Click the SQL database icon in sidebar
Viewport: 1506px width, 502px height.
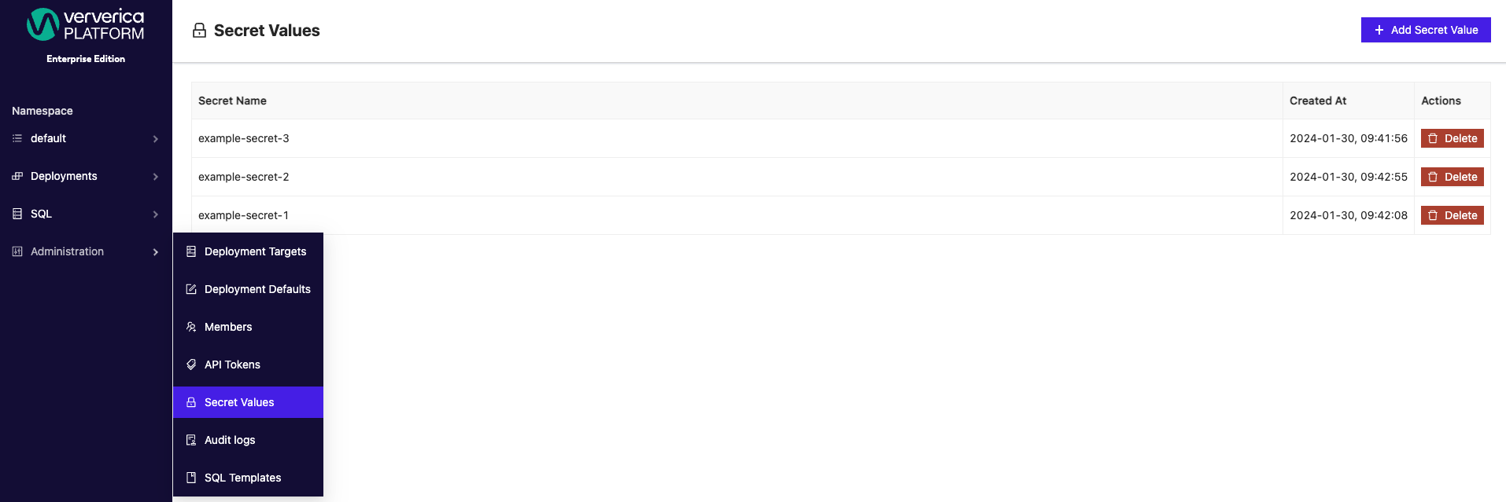[x=17, y=214]
